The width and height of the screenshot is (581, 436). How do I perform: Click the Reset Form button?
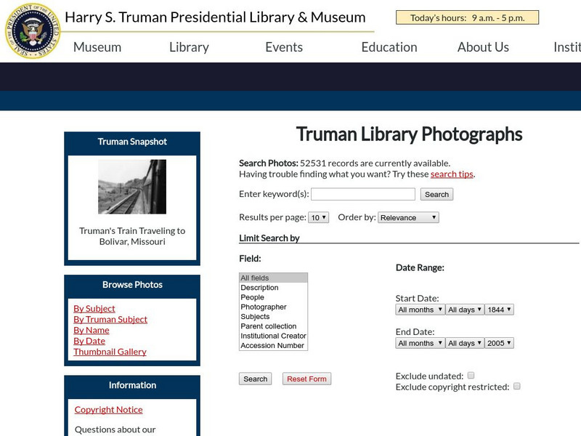[306, 379]
